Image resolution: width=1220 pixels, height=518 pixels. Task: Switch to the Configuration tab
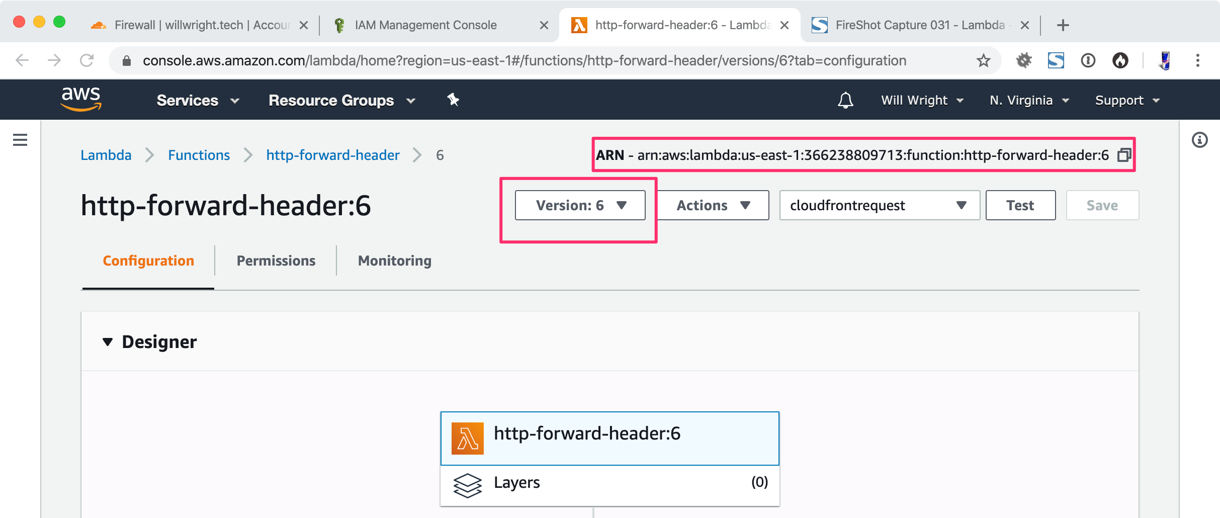[x=148, y=261]
